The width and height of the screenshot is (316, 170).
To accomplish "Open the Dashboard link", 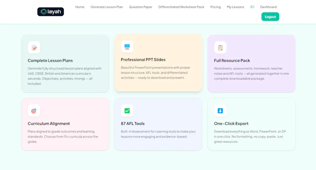I will [268, 7].
